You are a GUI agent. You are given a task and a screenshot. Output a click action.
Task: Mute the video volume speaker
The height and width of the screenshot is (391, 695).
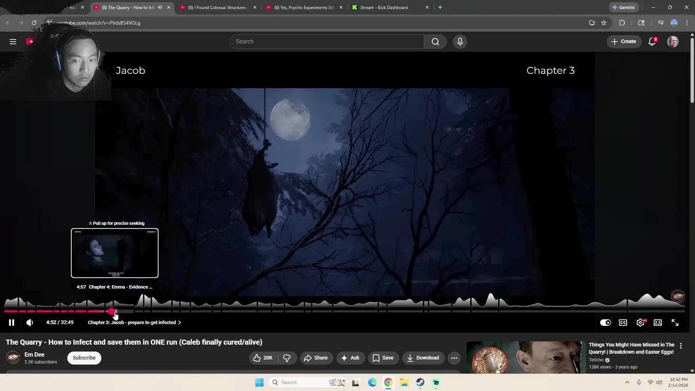pyautogui.click(x=30, y=323)
